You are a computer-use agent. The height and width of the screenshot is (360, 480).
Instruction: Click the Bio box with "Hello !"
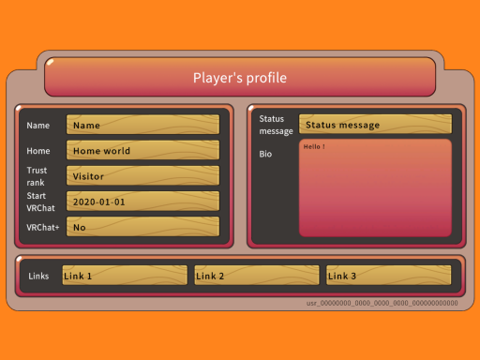coord(375,187)
